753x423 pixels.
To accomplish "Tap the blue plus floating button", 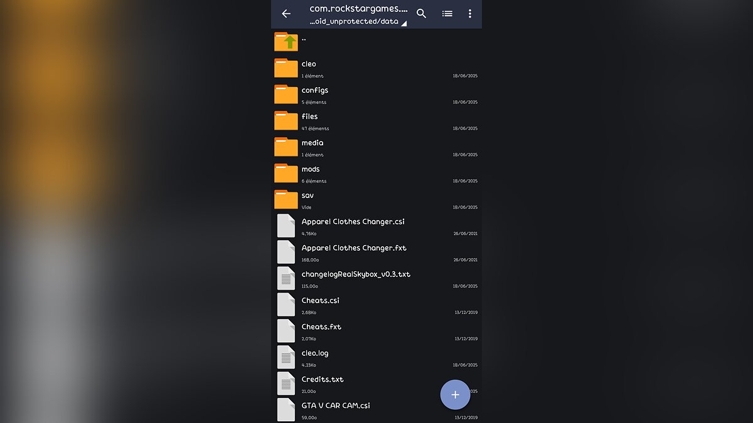I will point(455,395).
